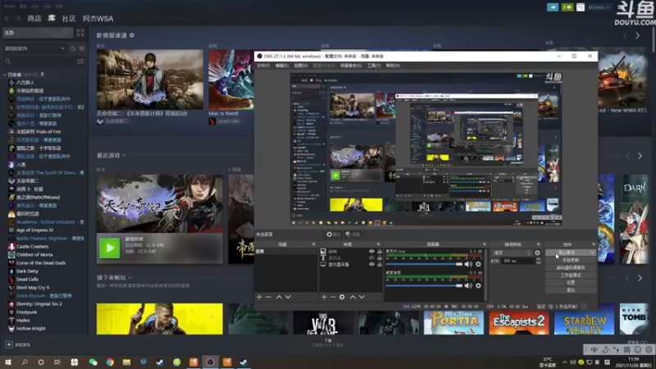The height and width of the screenshot is (369, 656).
Task: Move source up in the sources list
Action: (353, 297)
